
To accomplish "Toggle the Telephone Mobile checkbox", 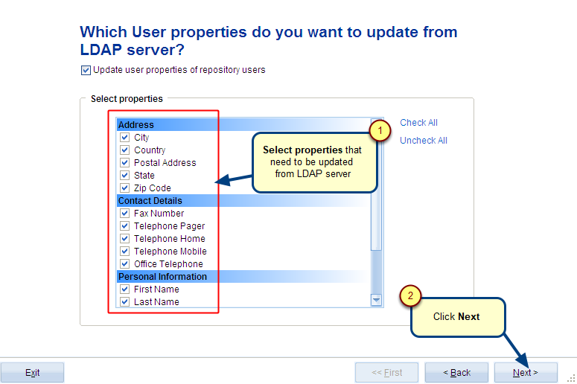I will [x=125, y=252].
